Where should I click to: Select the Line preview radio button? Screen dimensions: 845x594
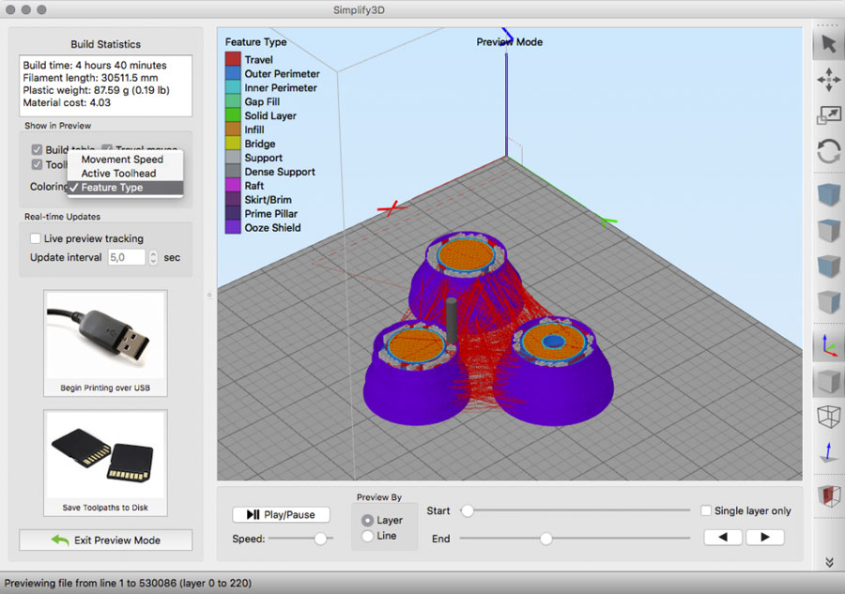pyautogui.click(x=367, y=536)
